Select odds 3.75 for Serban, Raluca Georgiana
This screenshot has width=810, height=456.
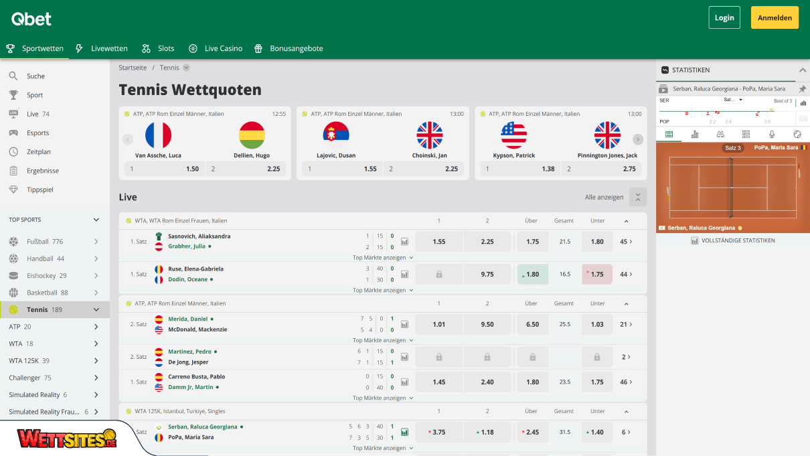point(439,432)
